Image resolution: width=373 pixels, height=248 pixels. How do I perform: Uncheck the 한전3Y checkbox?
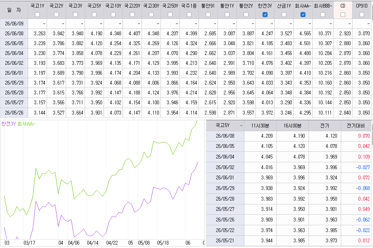pyautogui.click(x=265, y=15)
